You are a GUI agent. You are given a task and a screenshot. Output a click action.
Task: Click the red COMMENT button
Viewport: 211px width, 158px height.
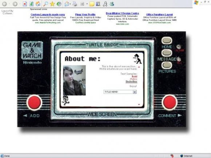pyautogui.click(x=170, y=102)
